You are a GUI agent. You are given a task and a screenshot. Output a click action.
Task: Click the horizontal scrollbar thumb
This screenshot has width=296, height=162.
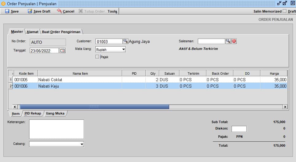94,107
